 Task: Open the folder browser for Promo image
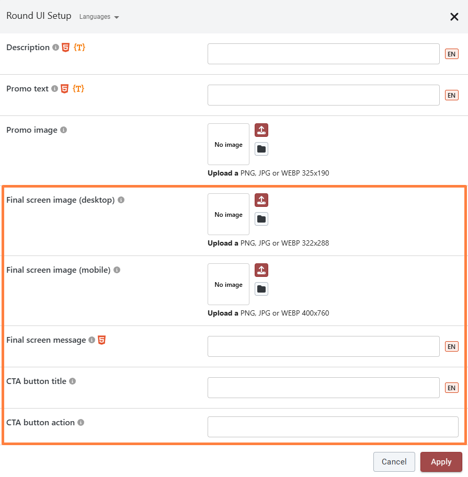coord(261,149)
